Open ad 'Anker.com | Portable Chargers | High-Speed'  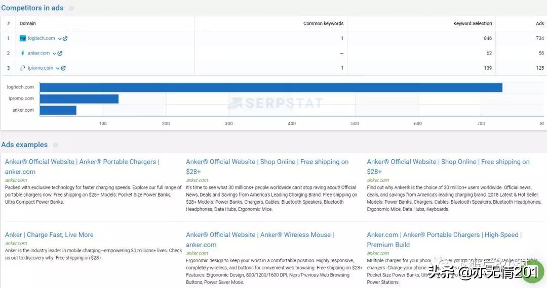[444, 239]
